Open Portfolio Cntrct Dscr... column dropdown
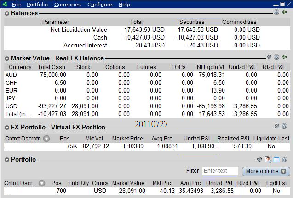Image resolution: width=293 pixels, height=198 pixels. [42, 183]
